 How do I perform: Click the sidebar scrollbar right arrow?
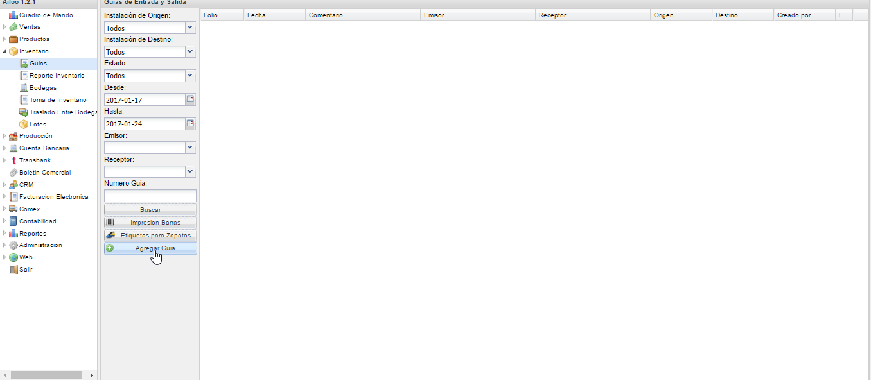[x=92, y=375]
